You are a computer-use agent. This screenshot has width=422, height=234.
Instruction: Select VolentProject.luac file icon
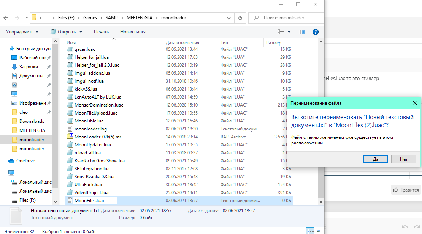click(x=70, y=192)
